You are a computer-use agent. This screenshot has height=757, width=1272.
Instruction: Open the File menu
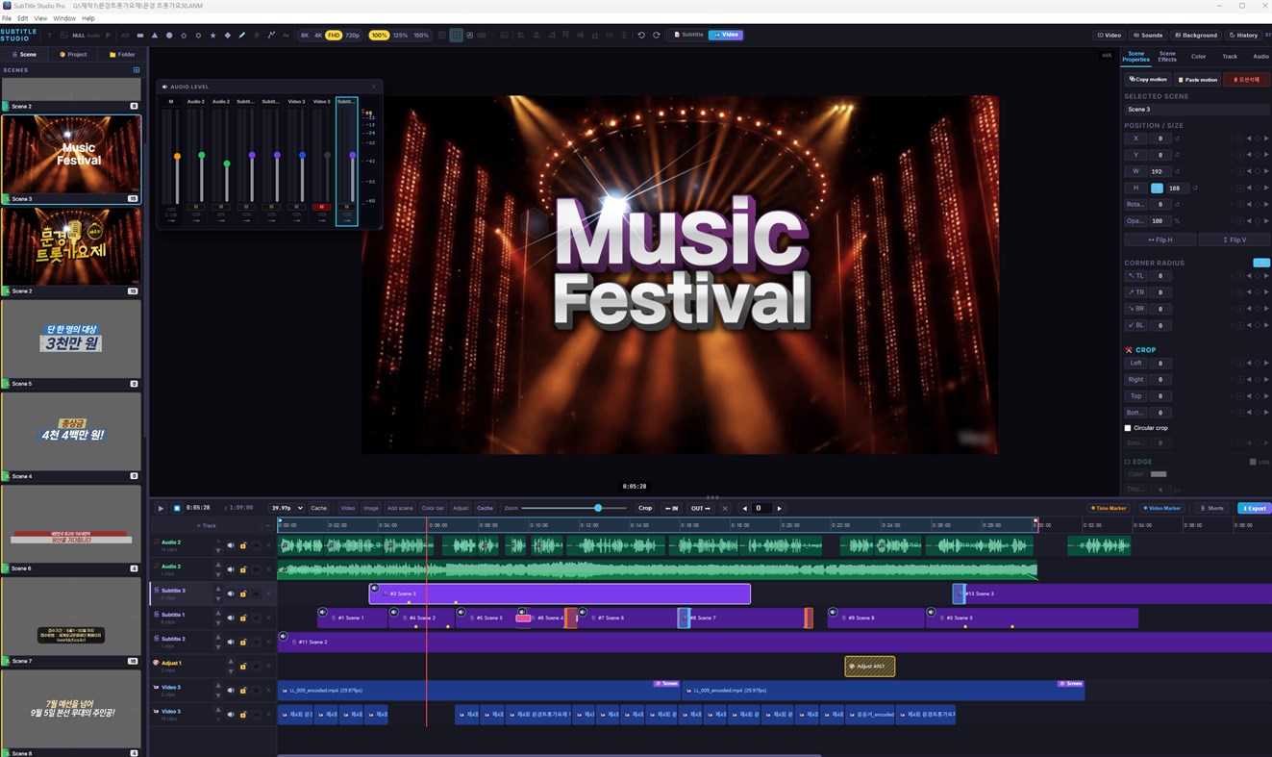[7, 18]
